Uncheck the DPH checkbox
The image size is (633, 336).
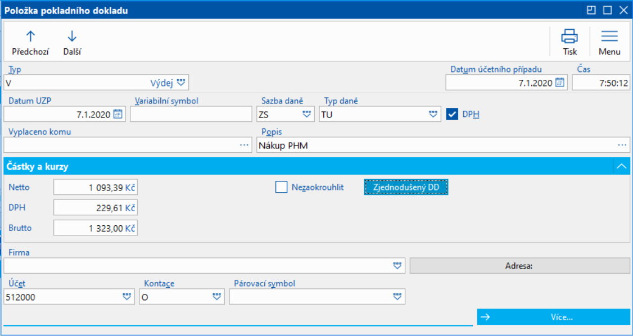452,114
